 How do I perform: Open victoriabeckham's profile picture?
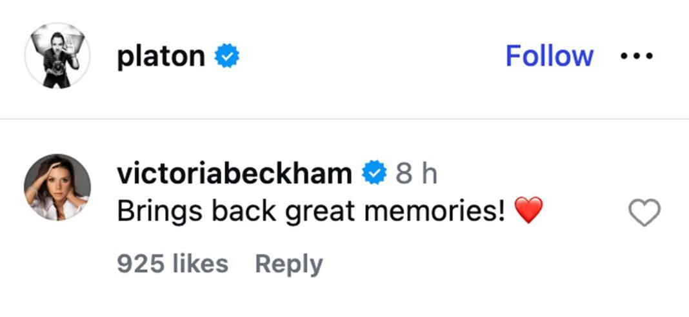point(57,187)
